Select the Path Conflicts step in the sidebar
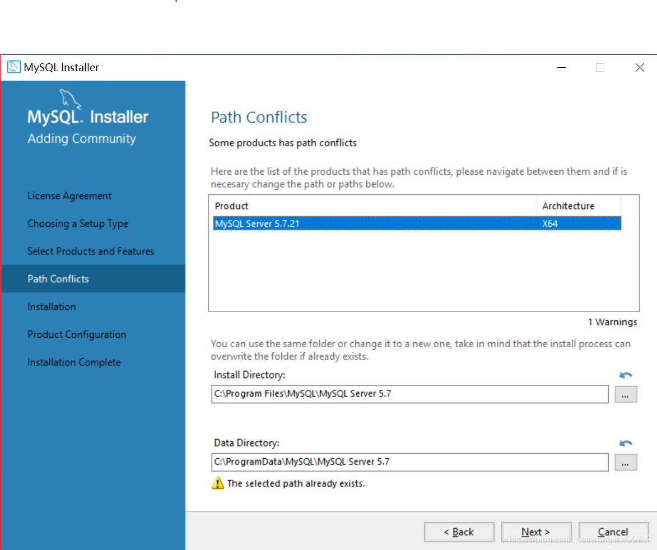 coord(93,278)
